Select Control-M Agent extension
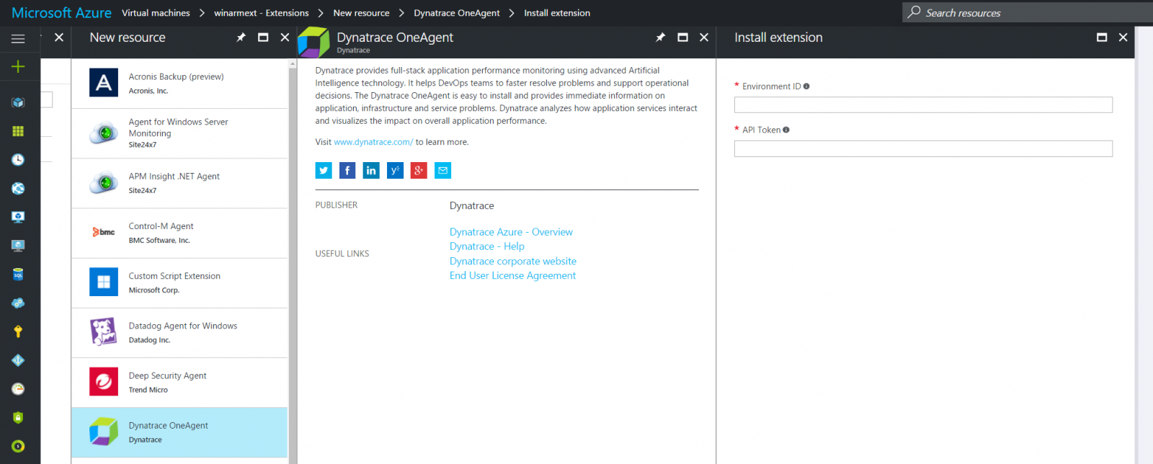 point(179,233)
